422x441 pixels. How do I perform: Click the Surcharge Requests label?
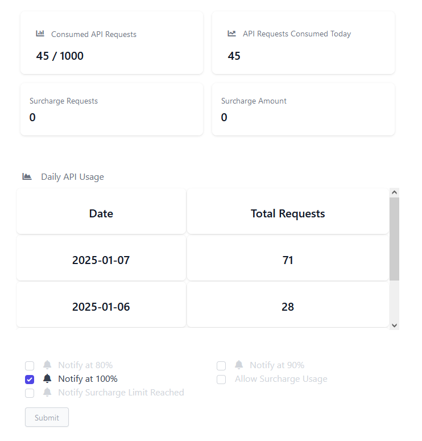[x=64, y=101]
